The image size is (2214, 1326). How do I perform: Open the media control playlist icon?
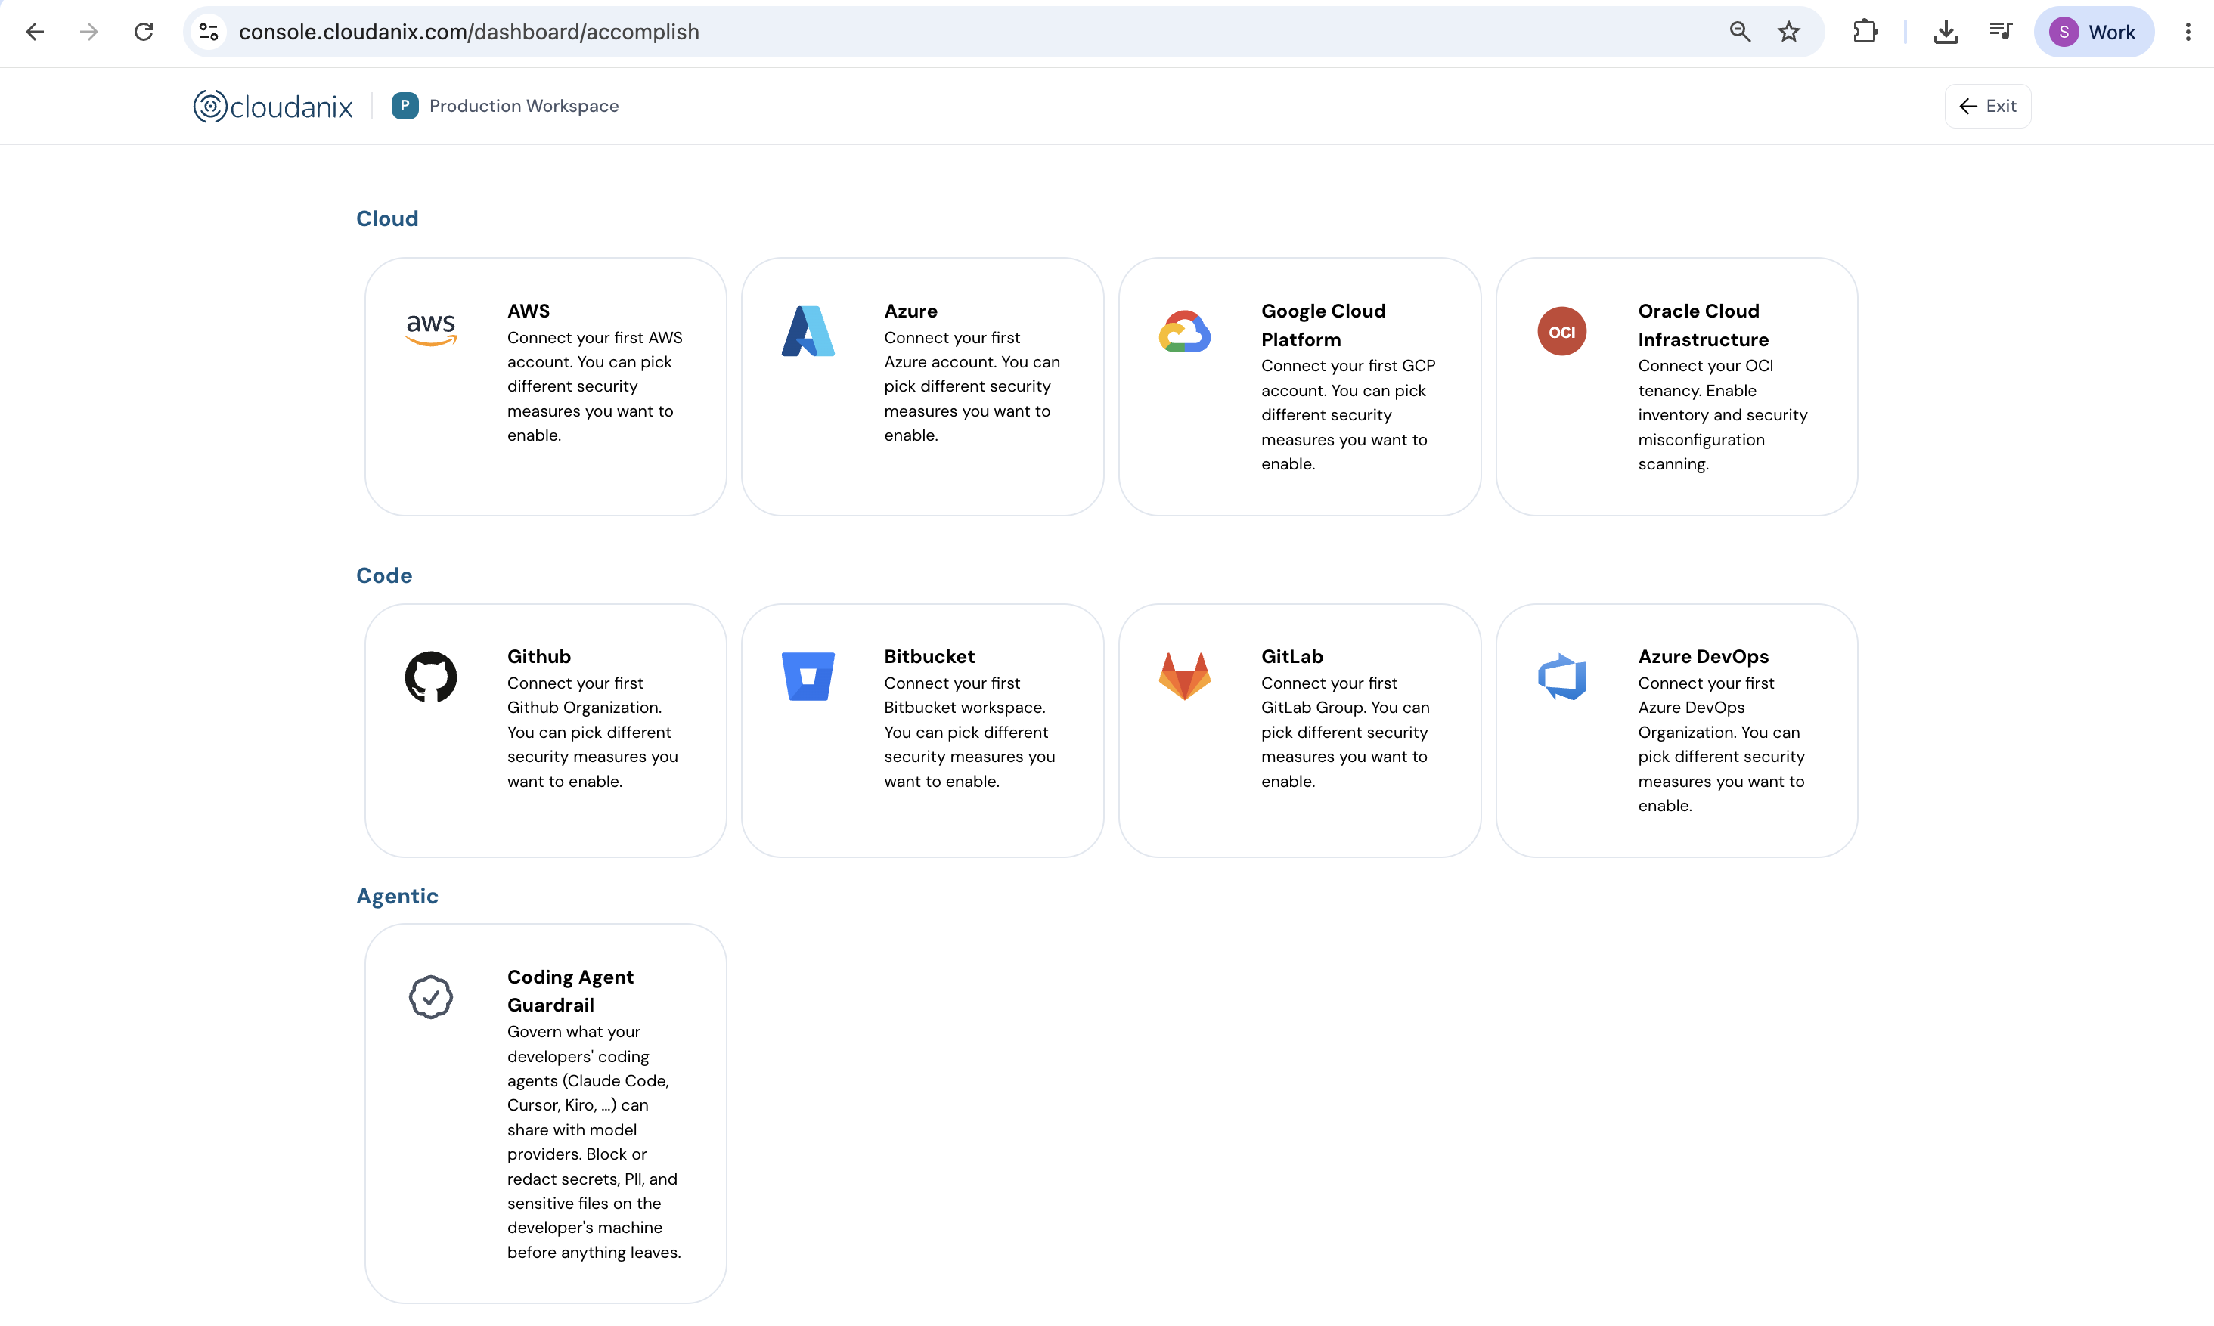click(x=2001, y=33)
